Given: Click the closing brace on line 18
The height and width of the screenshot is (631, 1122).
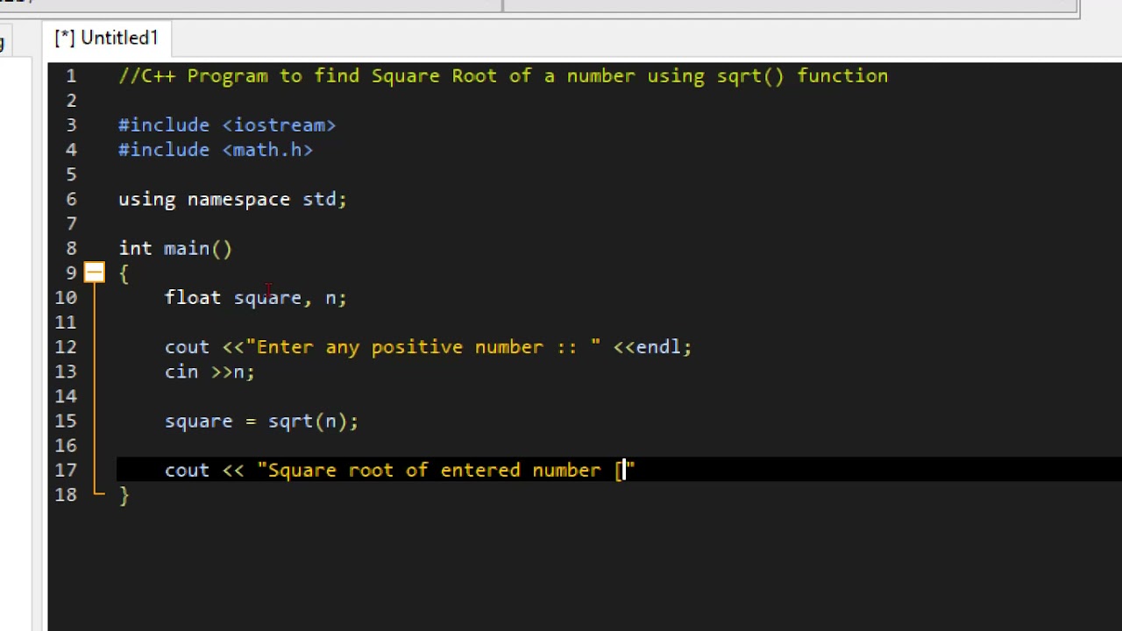Looking at the screenshot, I should [x=124, y=495].
